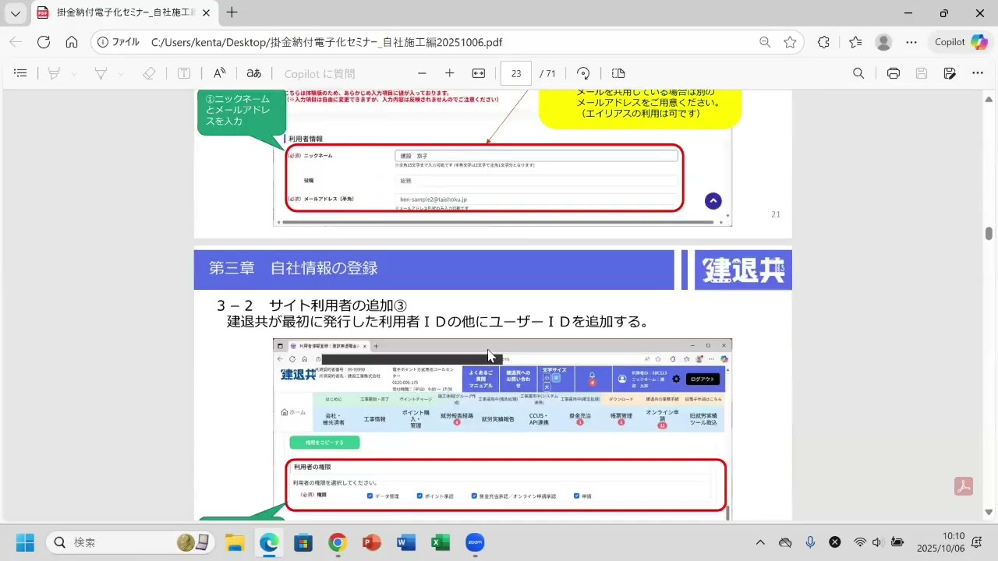Open the Save As icon
Screen dimensions: 998x561
click(950, 73)
